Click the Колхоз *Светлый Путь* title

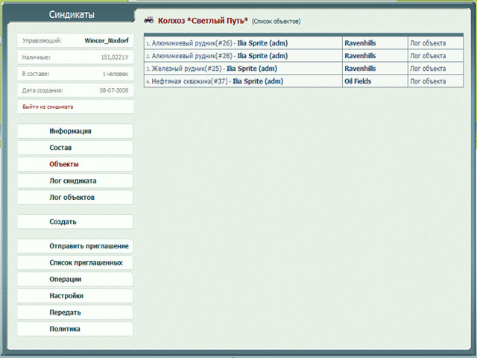click(203, 21)
